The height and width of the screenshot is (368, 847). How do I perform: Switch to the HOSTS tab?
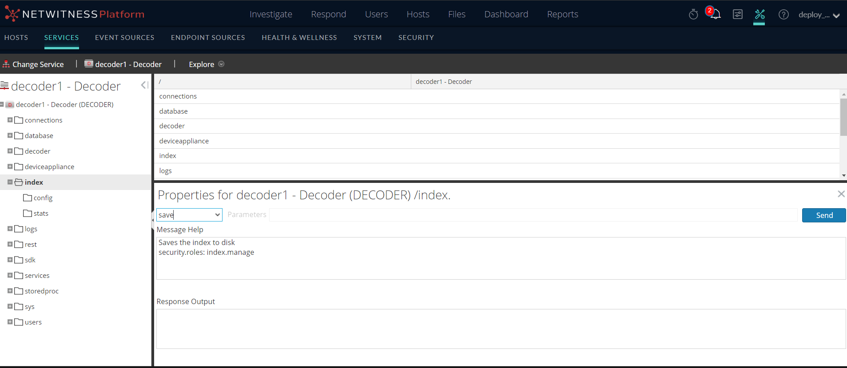(16, 38)
